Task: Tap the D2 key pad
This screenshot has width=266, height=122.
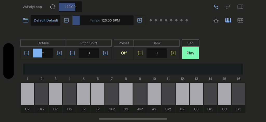Action: click(56, 94)
